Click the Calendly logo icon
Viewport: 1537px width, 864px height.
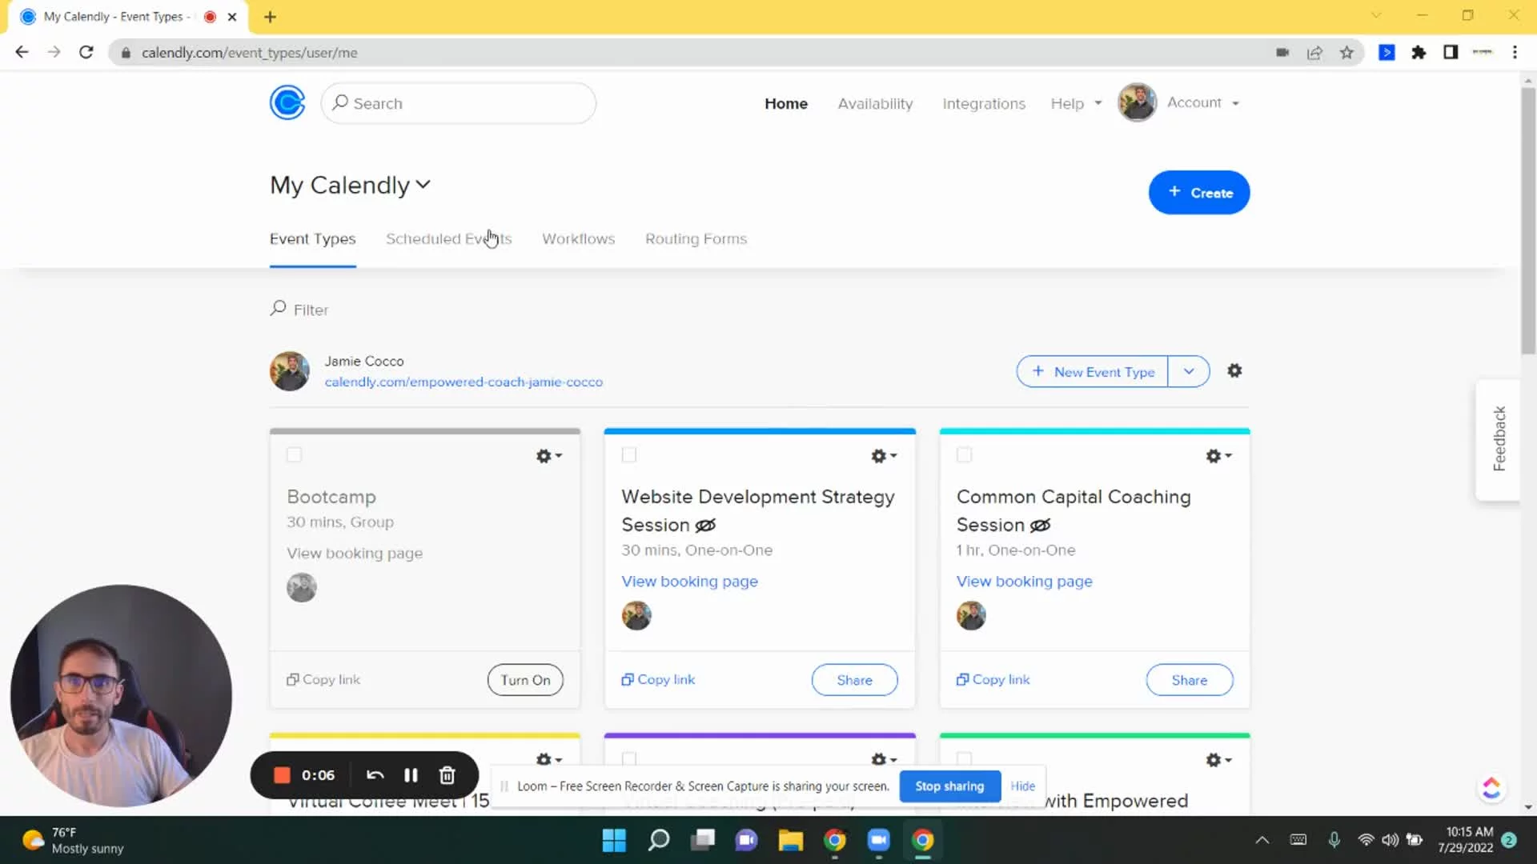click(x=287, y=102)
